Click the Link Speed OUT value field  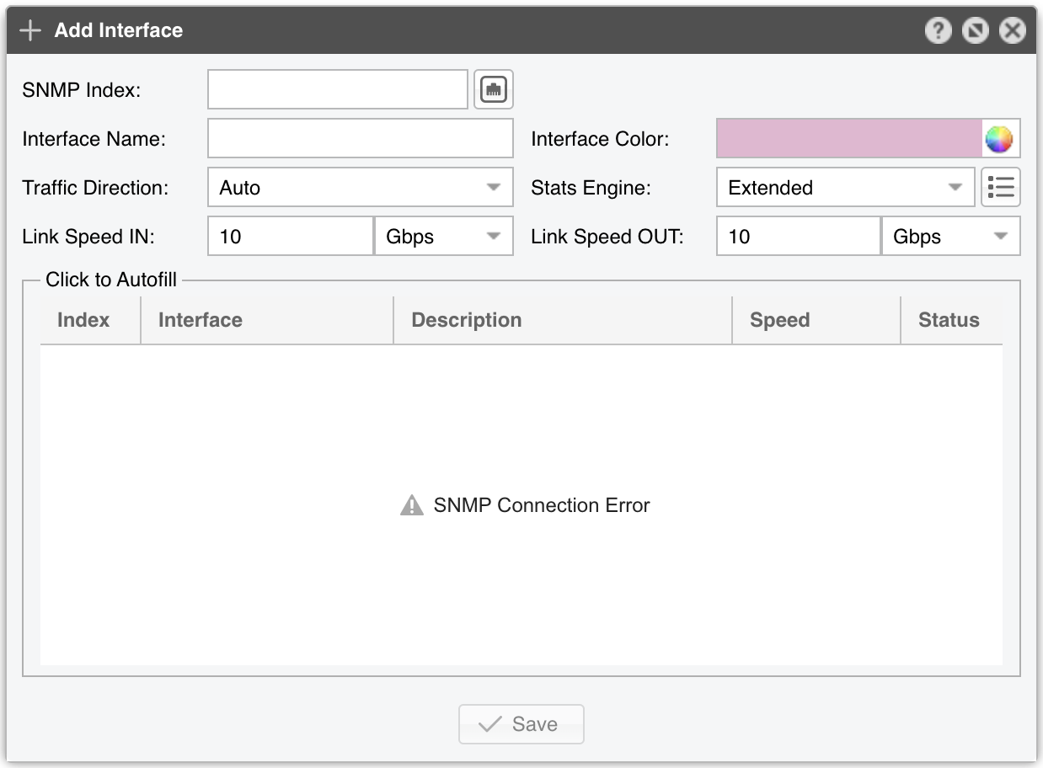pyautogui.click(x=799, y=236)
